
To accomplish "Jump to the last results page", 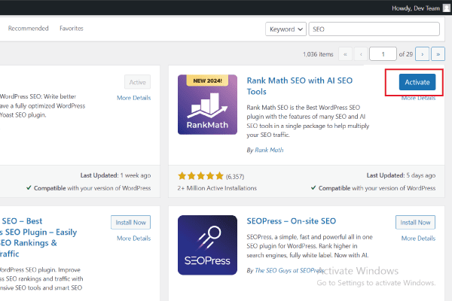I will (x=438, y=54).
